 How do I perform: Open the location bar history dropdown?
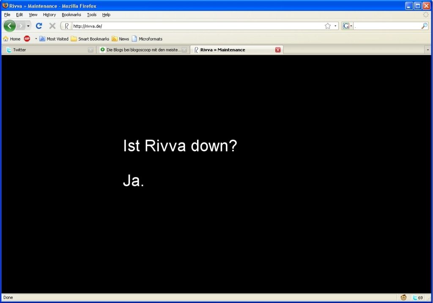335,26
